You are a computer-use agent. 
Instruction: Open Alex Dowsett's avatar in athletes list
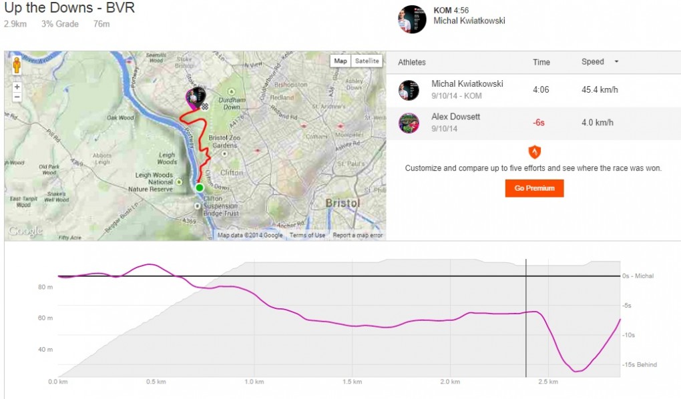409,123
